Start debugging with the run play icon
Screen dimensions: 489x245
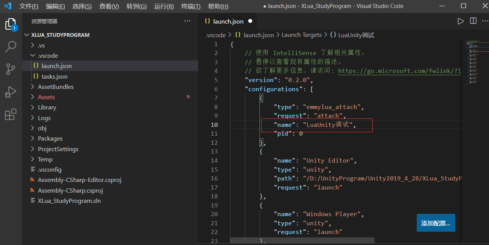460,21
